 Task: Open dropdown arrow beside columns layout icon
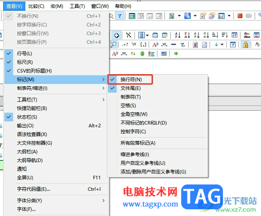[148, 35]
